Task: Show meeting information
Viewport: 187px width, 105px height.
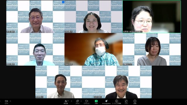Action: [117, 102]
